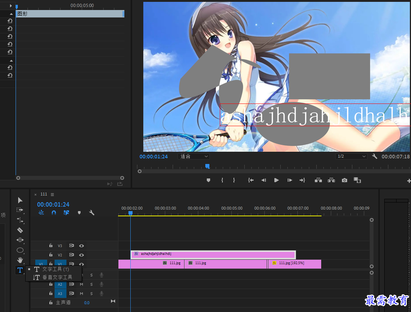Add marker from timeline header

[x=79, y=213]
